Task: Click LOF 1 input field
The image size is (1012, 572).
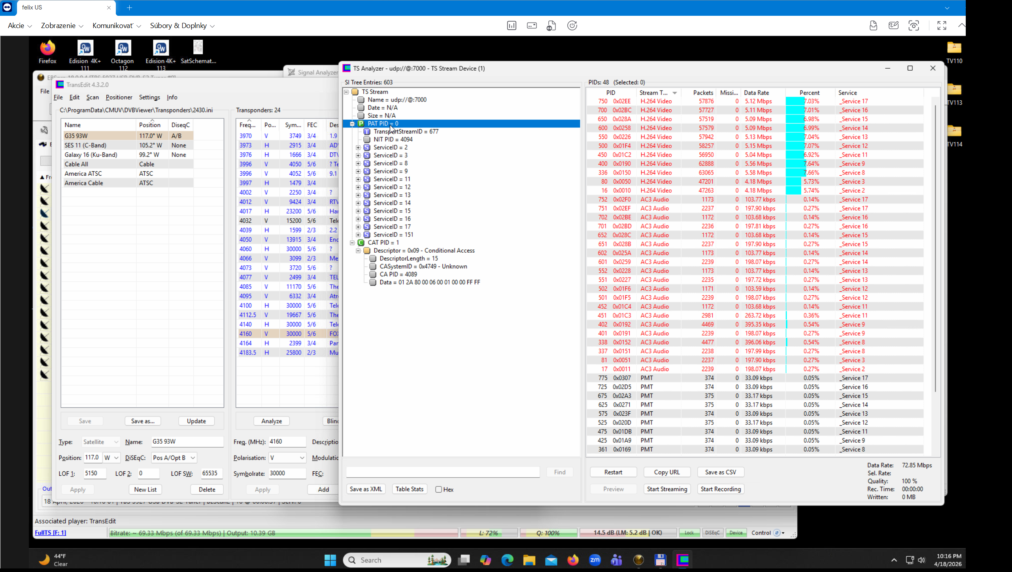Action: [x=95, y=473]
